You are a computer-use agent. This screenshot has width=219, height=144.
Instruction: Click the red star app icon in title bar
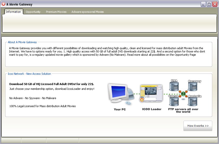pyautogui.click(x=3, y=4)
